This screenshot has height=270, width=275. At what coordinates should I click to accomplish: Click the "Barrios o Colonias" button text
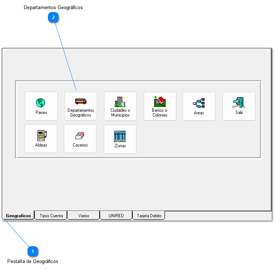[160, 113]
